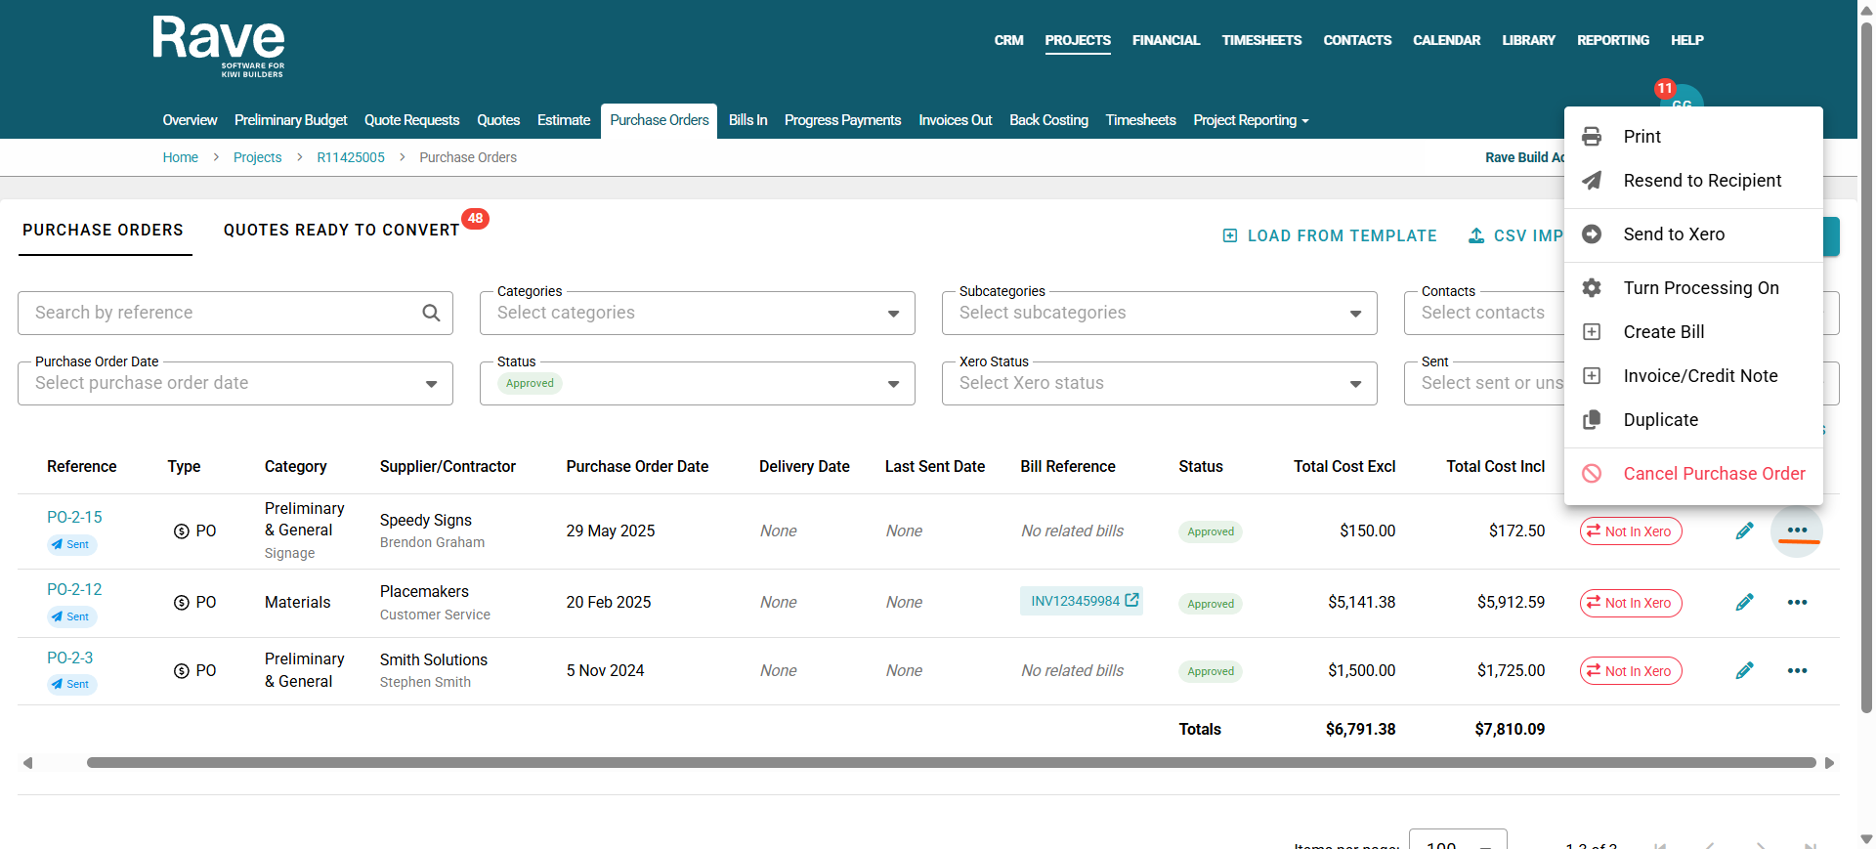1876x849 pixels.
Task: Click the edit pencil for PO-2-3
Action: pyautogui.click(x=1744, y=671)
